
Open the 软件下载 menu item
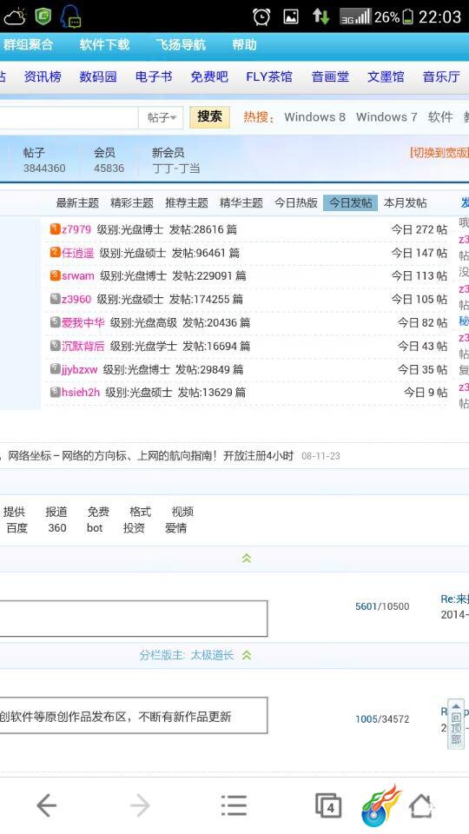click(x=104, y=44)
